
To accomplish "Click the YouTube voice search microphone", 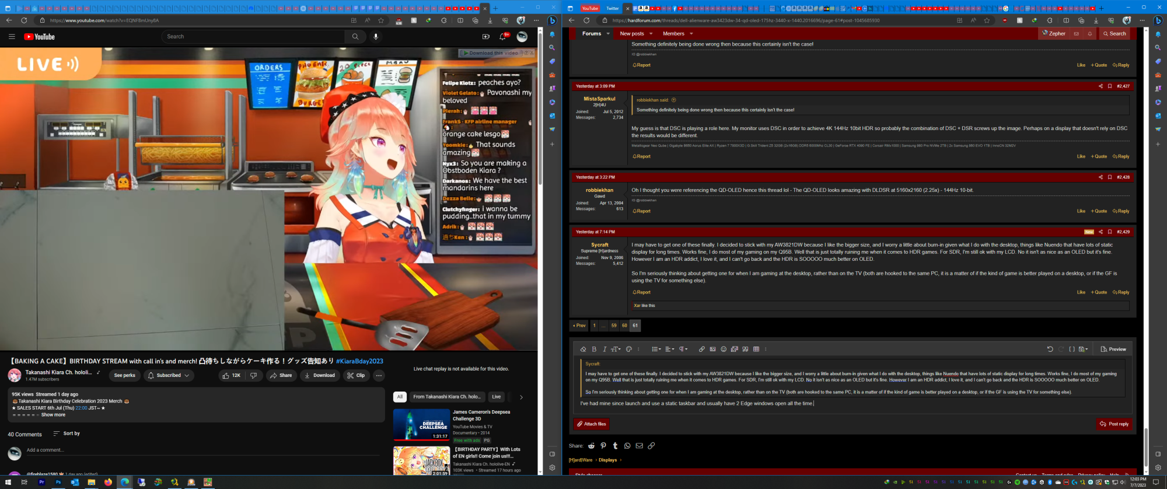I will 376,37.
